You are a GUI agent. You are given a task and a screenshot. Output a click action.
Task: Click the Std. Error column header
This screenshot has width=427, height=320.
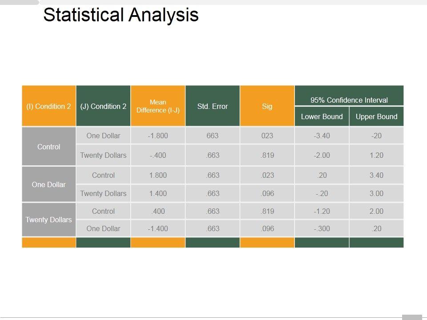213,106
